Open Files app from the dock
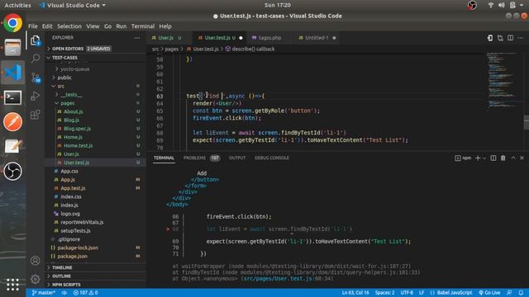This screenshot has width=529, height=297. point(13,48)
